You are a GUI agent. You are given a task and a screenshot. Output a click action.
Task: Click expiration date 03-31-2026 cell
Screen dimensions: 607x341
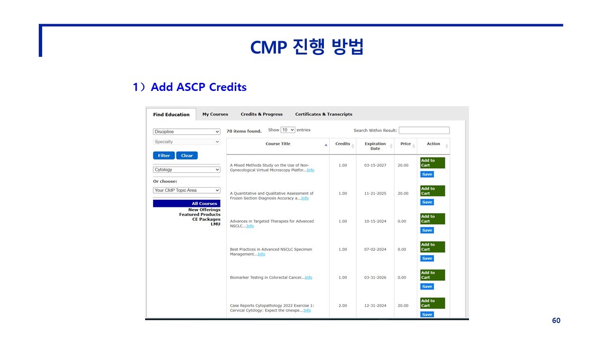point(375,278)
